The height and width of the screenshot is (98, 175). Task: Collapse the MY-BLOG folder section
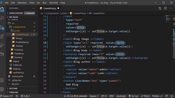(x=14, y=17)
